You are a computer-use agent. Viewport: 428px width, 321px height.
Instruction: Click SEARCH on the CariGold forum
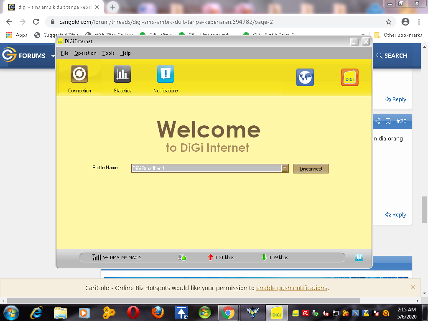pyautogui.click(x=392, y=56)
